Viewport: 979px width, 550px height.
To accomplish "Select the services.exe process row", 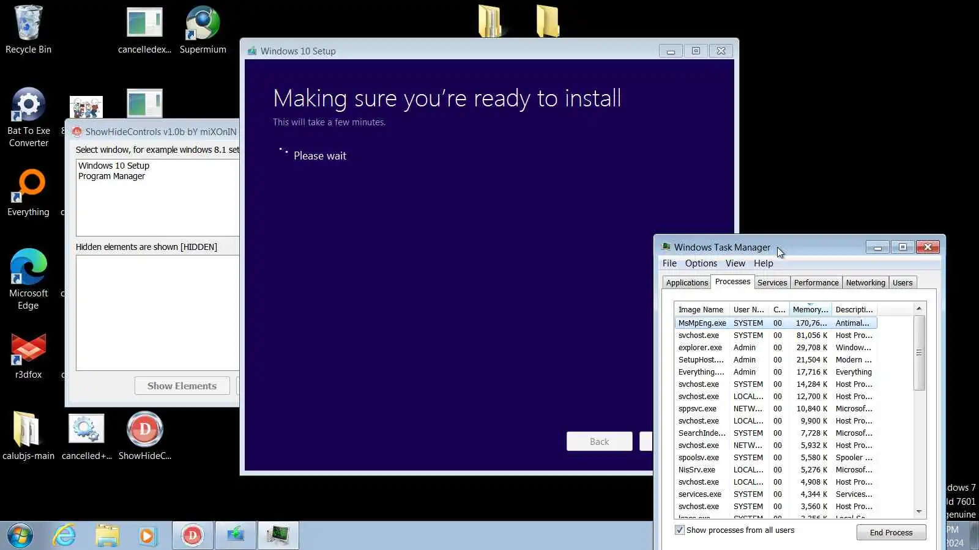I will (775, 494).
